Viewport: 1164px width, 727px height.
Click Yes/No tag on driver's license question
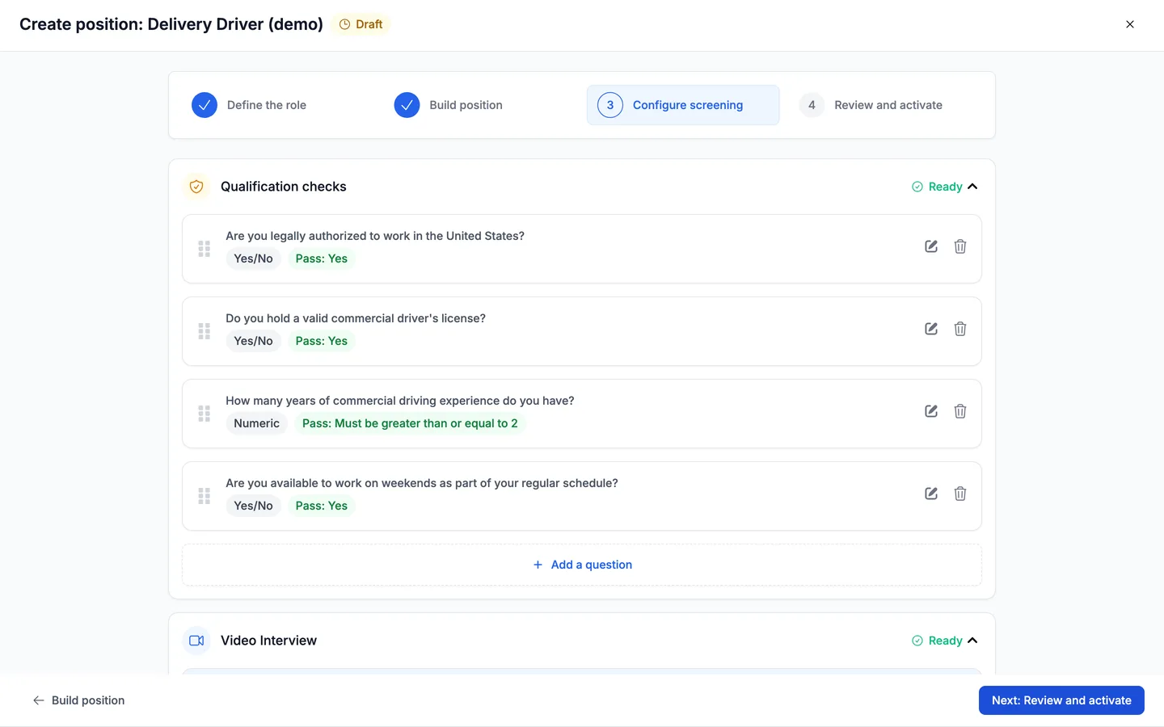pyautogui.click(x=253, y=341)
